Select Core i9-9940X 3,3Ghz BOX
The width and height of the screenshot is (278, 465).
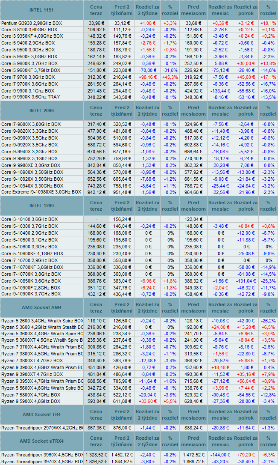[29, 152]
